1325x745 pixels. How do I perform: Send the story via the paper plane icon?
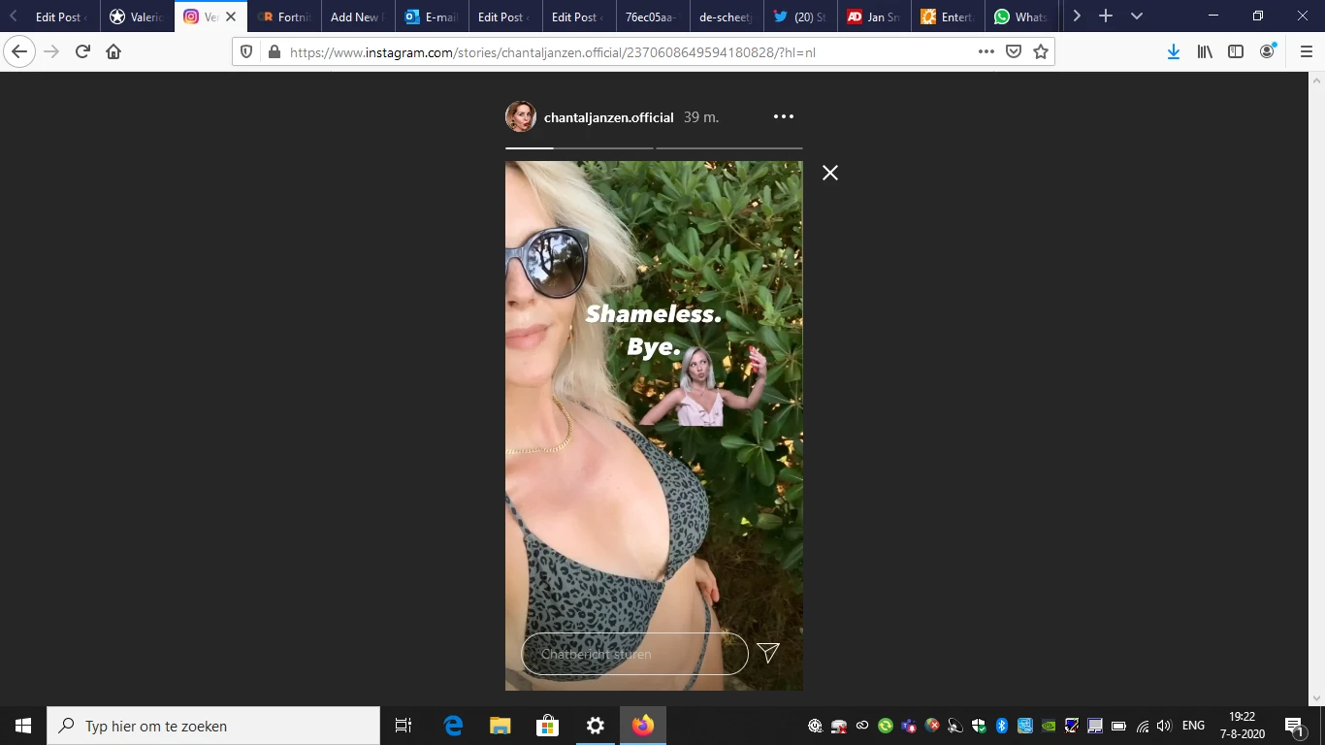pyautogui.click(x=768, y=653)
